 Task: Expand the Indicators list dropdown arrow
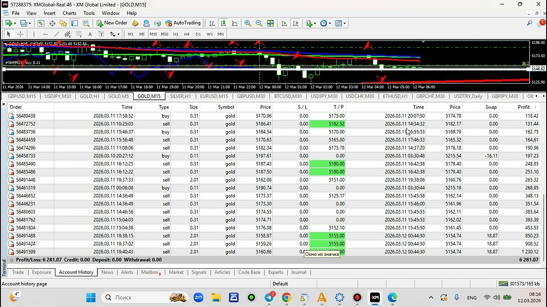tap(315, 23)
